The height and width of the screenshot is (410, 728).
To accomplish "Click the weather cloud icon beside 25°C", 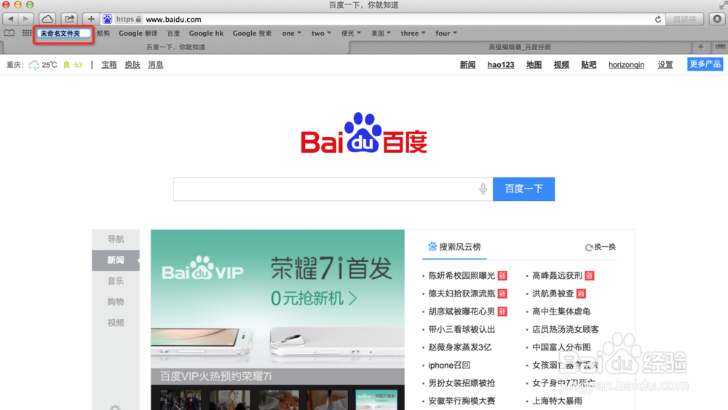I will [x=33, y=65].
